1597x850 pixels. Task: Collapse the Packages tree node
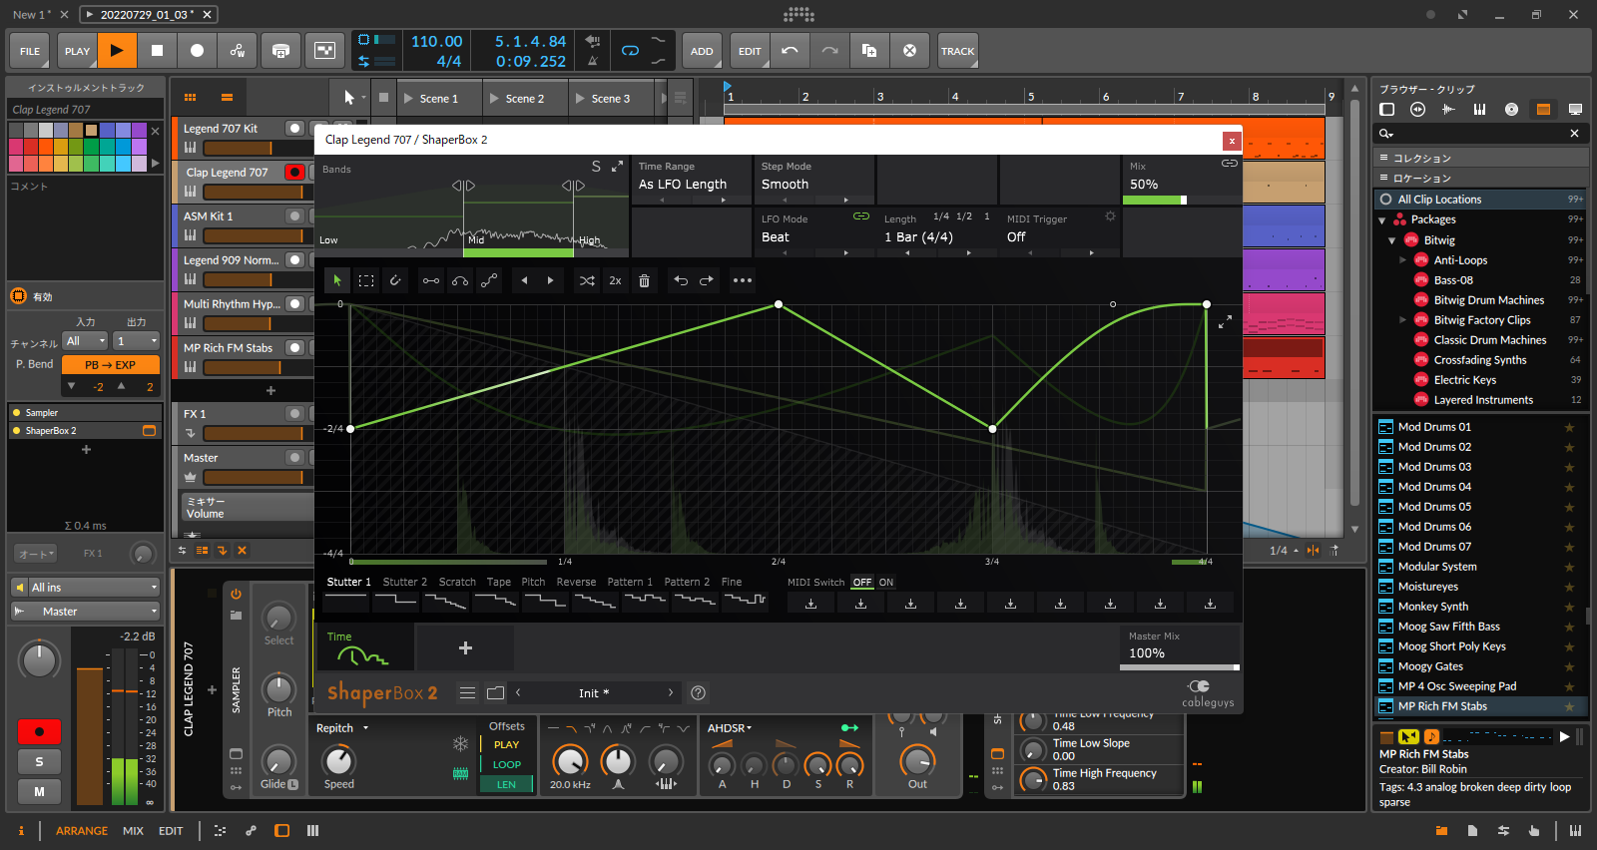(x=1382, y=220)
